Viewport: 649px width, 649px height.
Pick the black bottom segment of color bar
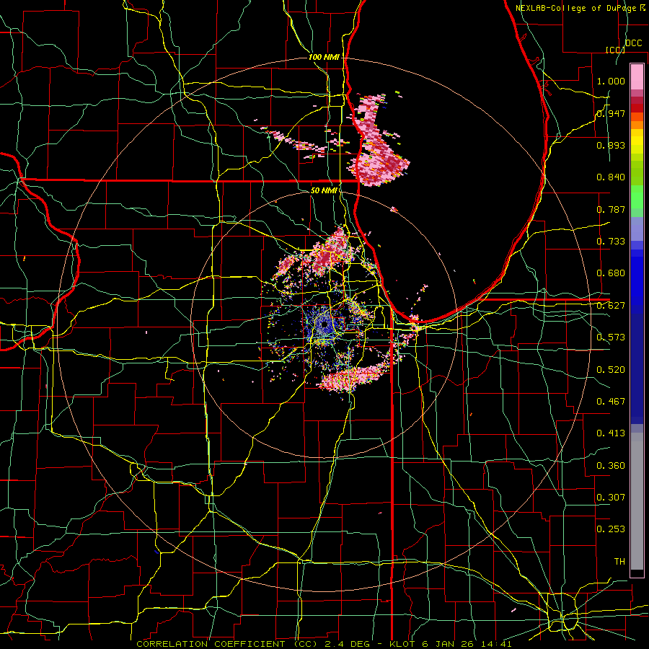(637, 573)
